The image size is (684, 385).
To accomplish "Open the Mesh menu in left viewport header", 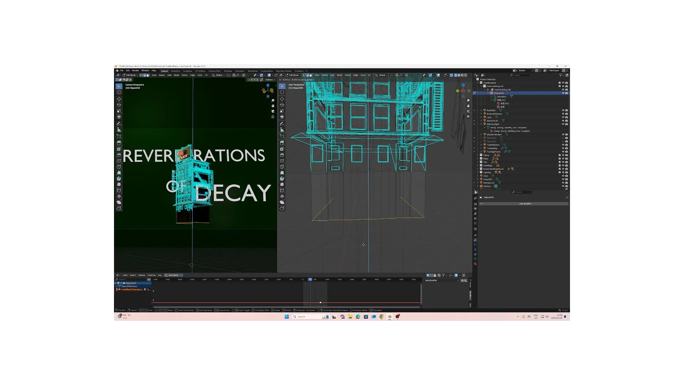I will (x=176, y=75).
